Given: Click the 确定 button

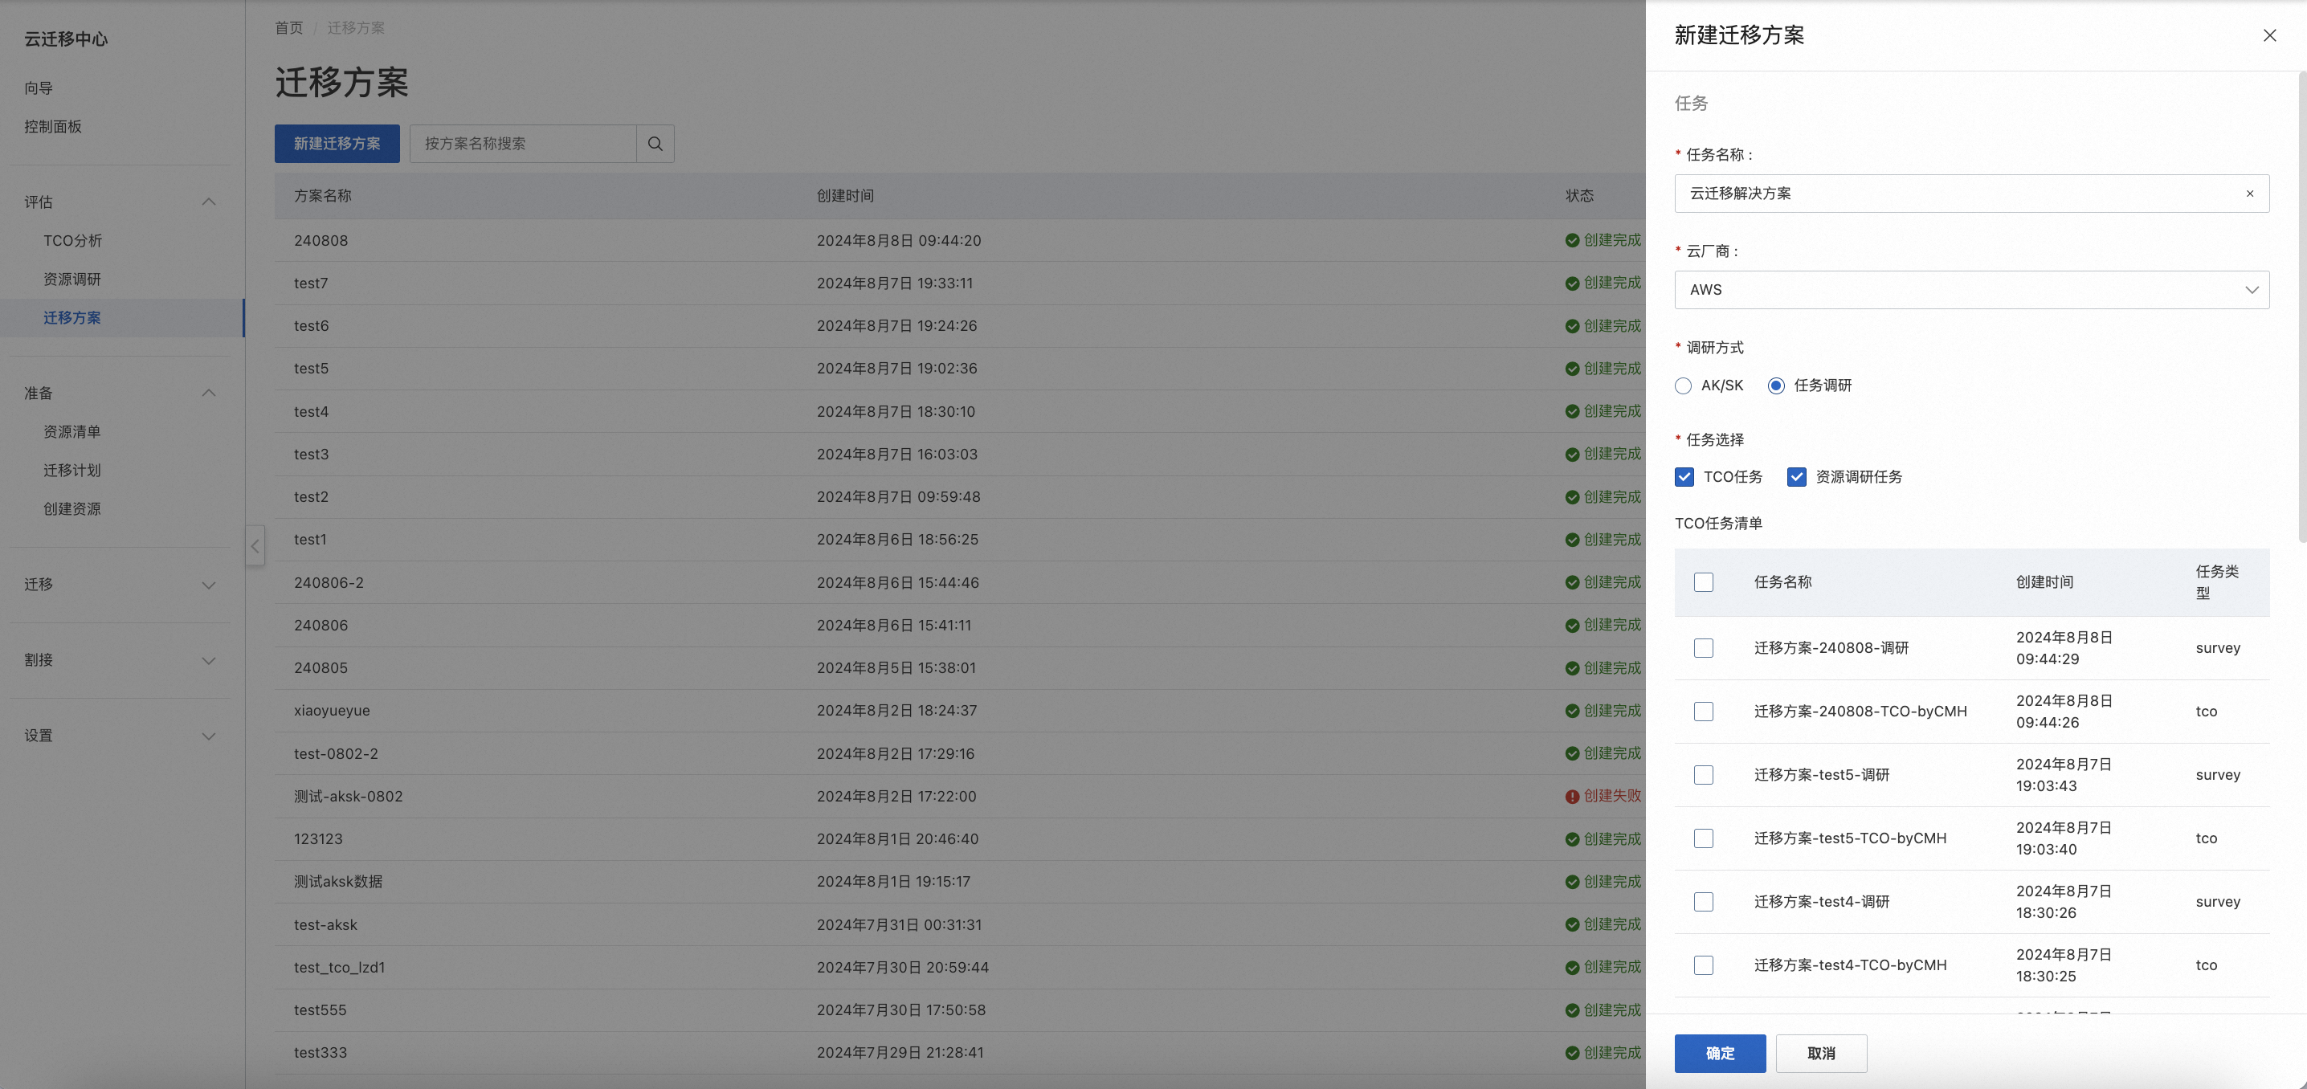Looking at the screenshot, I should pos(1720,1053).
